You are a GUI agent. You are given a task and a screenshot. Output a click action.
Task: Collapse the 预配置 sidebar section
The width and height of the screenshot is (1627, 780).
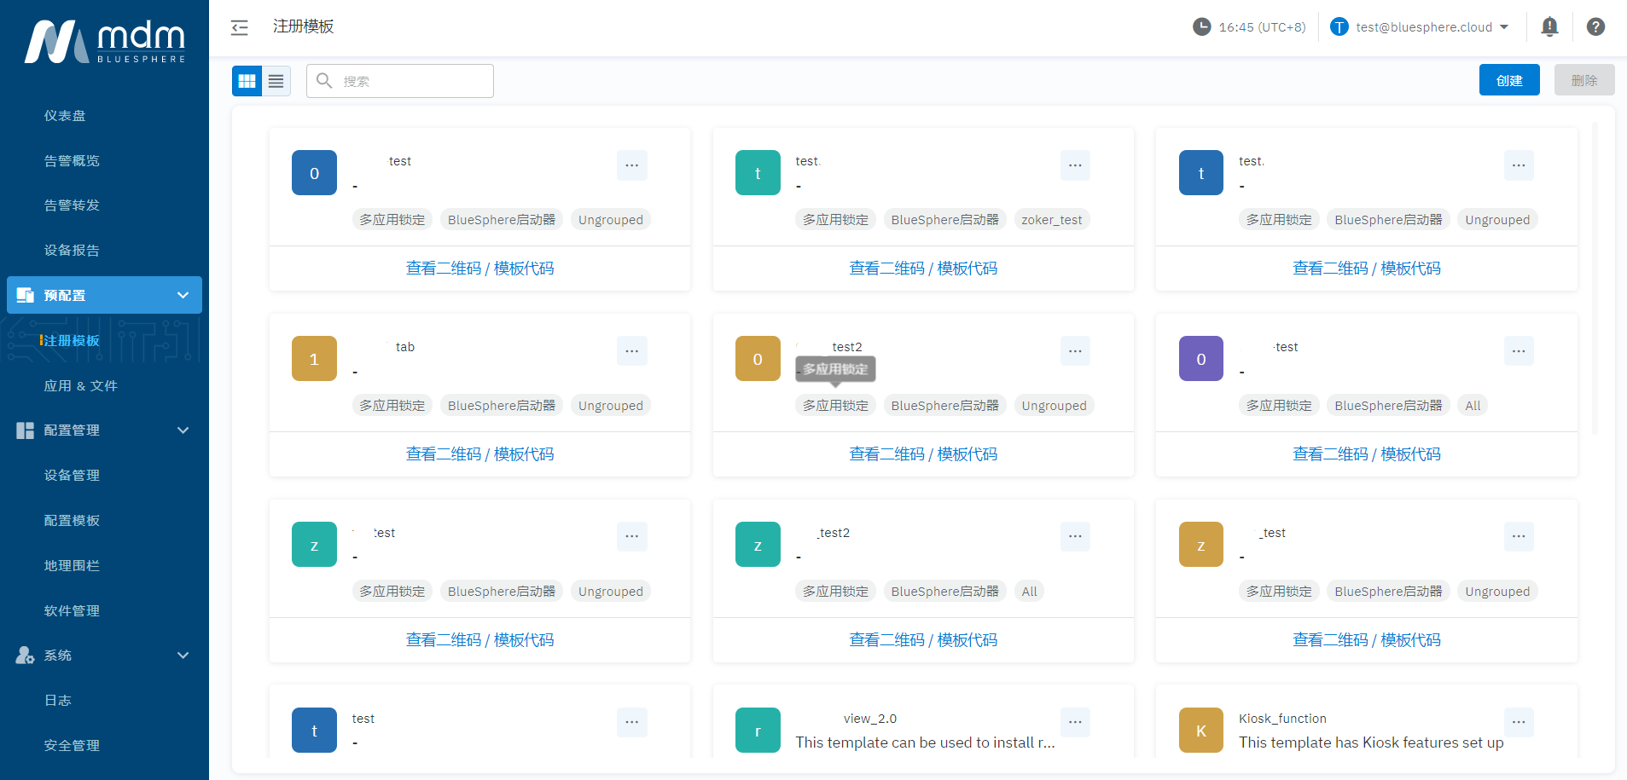[183, 295]
